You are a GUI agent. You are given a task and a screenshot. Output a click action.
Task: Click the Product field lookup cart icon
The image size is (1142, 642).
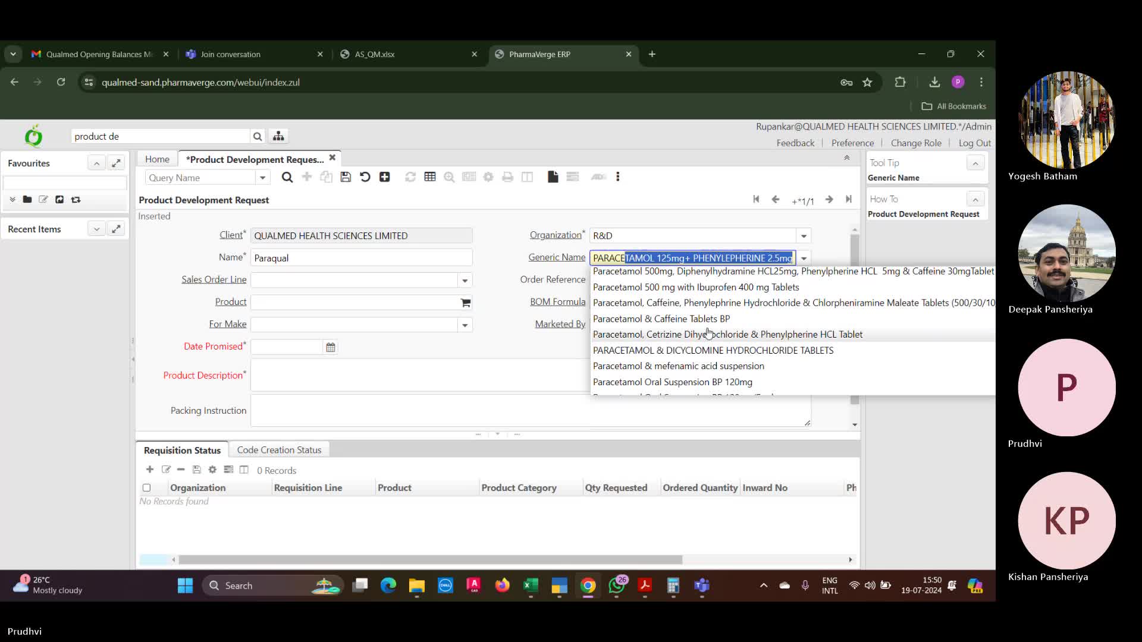tap(466, 303)
